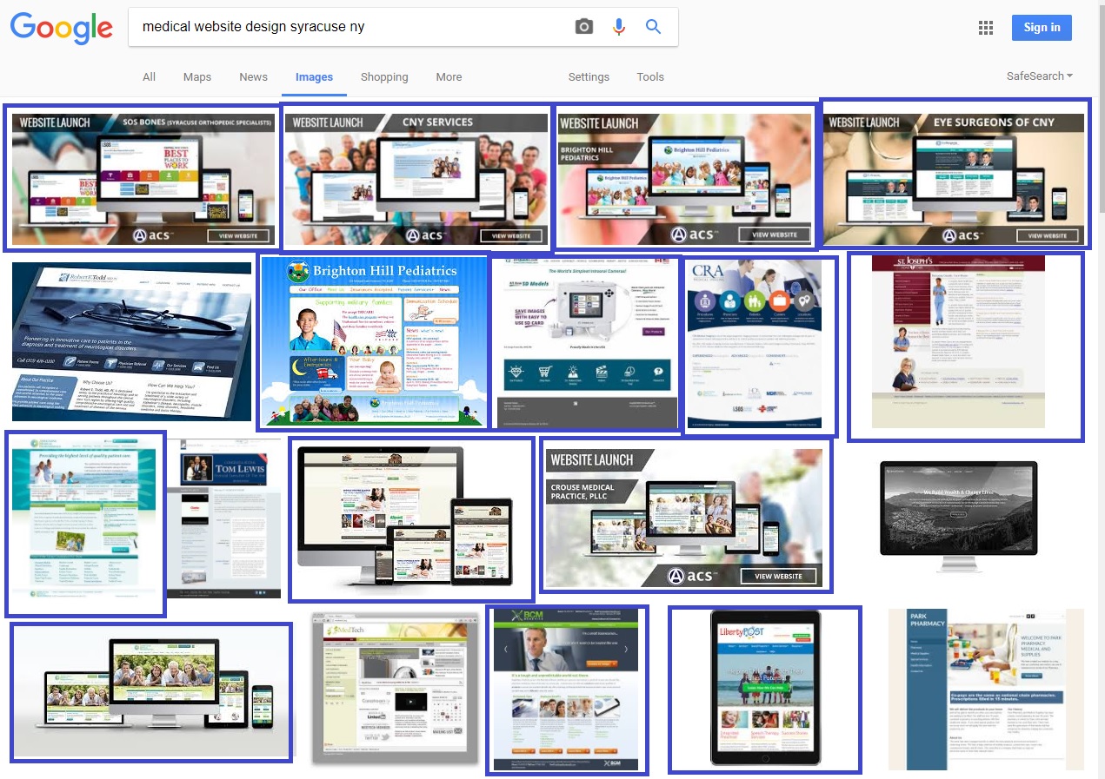Screen dimensions: 1105x779
Task: Open search by image camera icon
Action: [584, 27]
